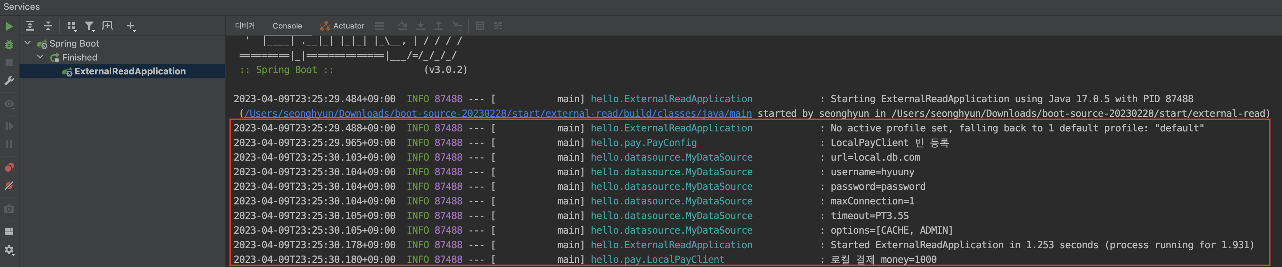The height and width of the screenshot is (267, 1282).
Task: Click the Trace Current Stream Chain icon
Action: point(498,26)
